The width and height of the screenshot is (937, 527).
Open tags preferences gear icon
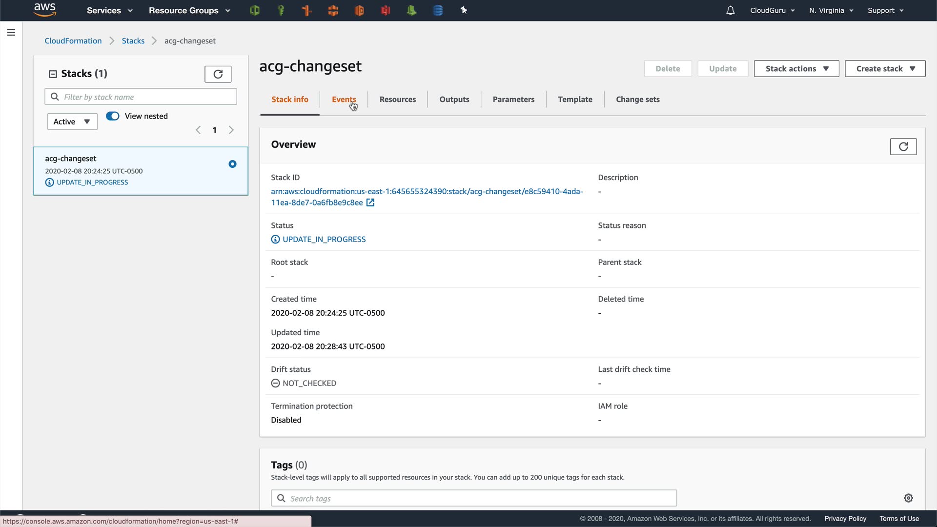click(908, 498)
